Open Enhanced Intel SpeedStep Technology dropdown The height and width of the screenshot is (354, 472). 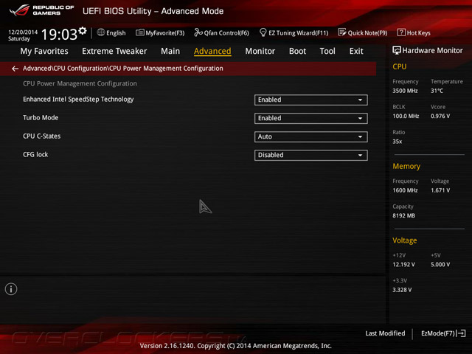point(311,100)
